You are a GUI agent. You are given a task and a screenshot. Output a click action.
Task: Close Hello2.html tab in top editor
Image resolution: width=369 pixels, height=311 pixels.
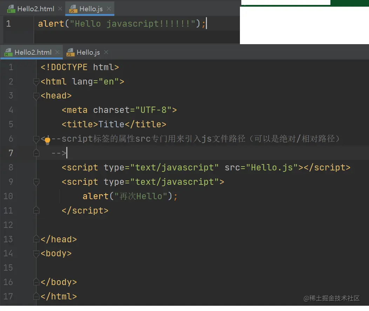tap(60, 9)
